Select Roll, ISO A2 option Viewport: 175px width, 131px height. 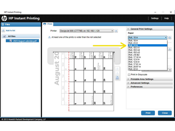[148, 50]
